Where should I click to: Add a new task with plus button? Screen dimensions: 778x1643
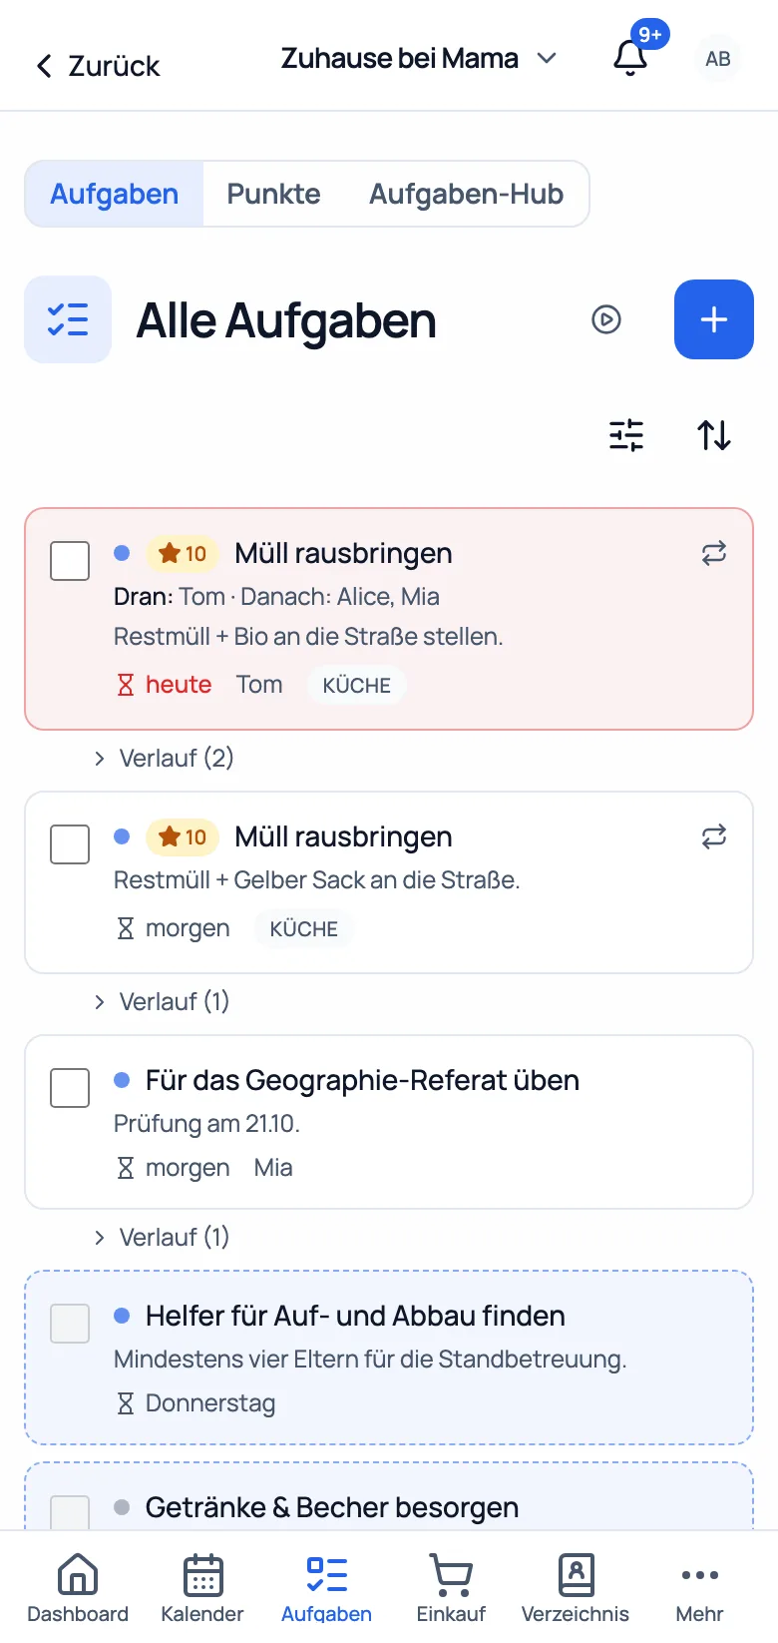714,319
